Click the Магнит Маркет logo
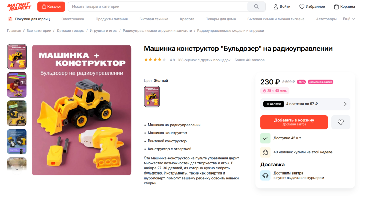Viewport: 371px width, 198px height. (19, 6)
